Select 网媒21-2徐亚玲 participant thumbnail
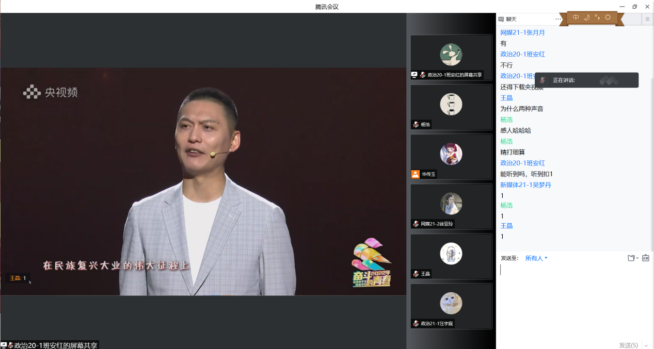The width and height of the screenshot is (654, 349). (451, 206)
